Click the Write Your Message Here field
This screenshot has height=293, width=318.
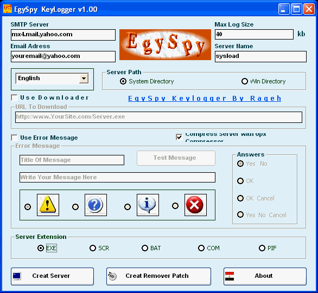click(117, 177)
